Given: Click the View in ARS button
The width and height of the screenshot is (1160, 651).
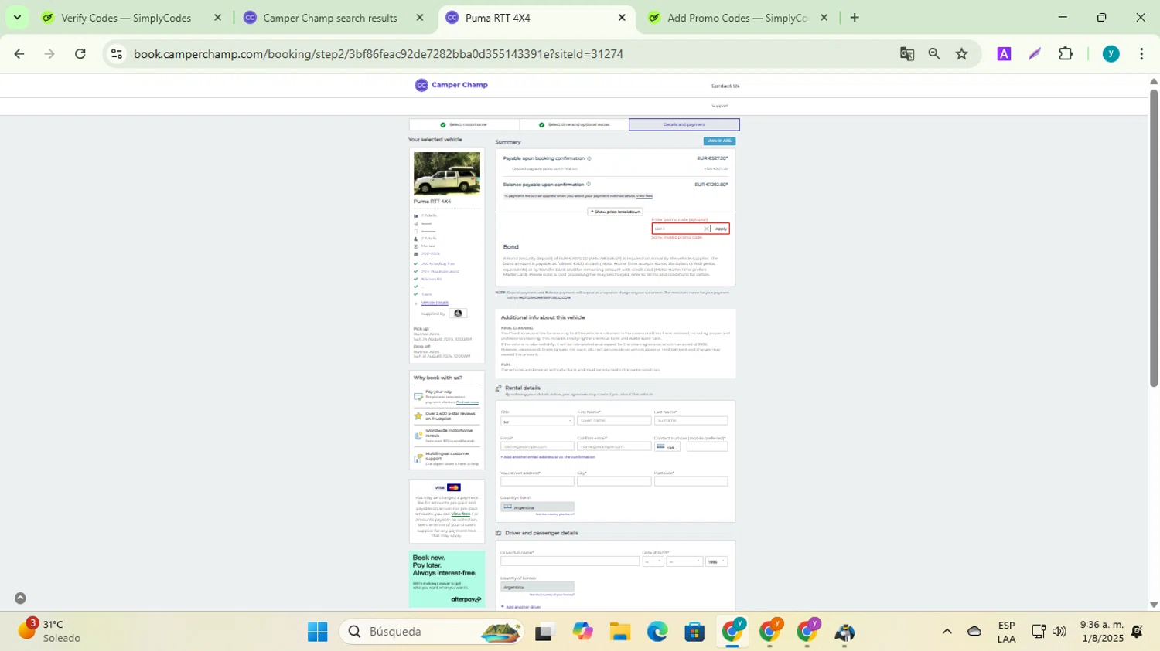Looking at the screenshot, I should click(x=719, y=141).
